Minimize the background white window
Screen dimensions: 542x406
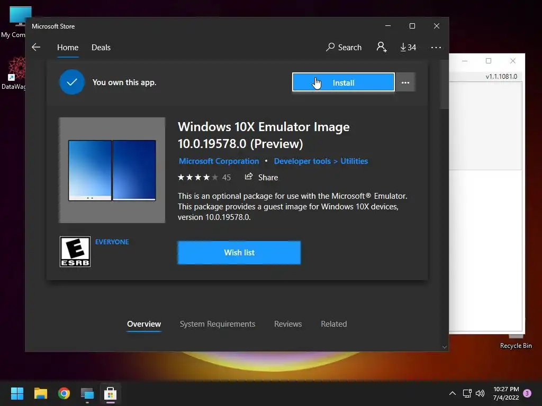pos(465,61)
